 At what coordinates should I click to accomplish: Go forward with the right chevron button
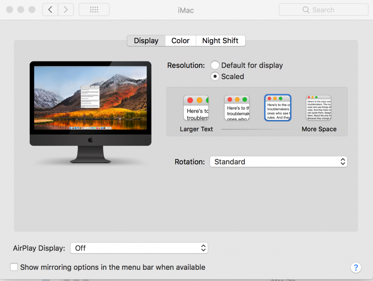(x=66, y=10)
